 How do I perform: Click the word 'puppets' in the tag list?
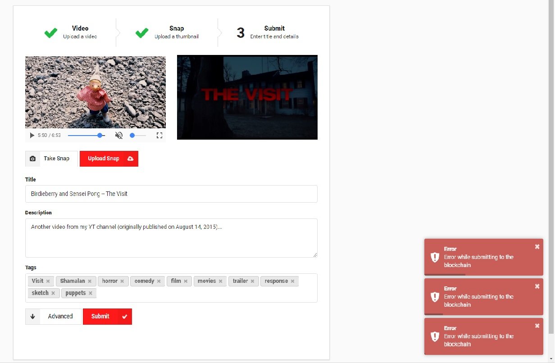(76, 293)
